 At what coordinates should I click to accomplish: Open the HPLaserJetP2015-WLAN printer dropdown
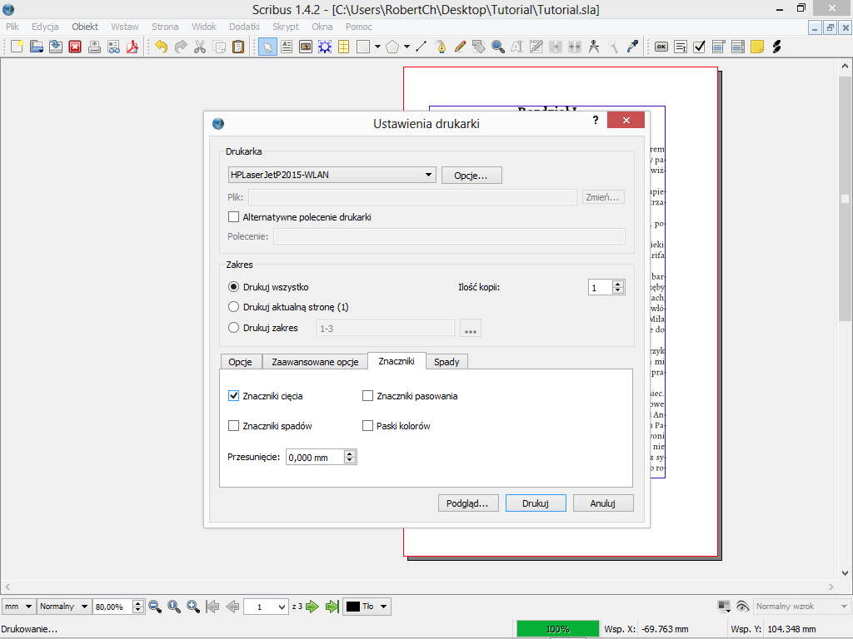pyautogui.click(x=332, y=175)
